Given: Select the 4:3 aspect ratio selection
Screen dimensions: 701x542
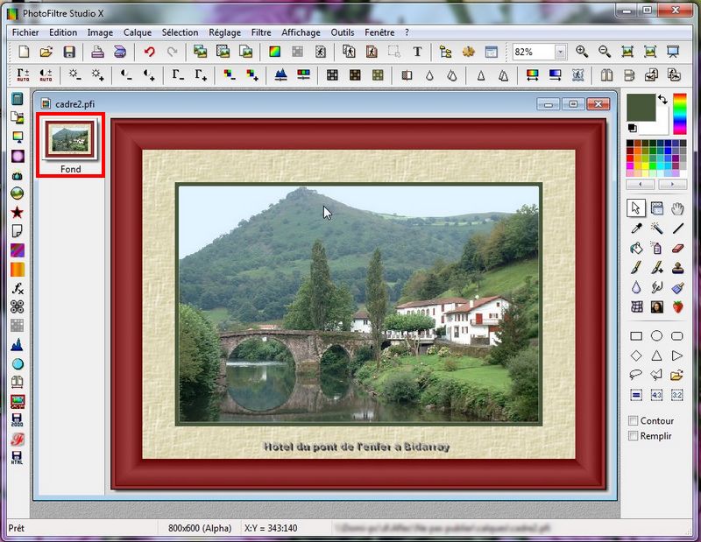Looking at the screenshot, I should [656, 395].
